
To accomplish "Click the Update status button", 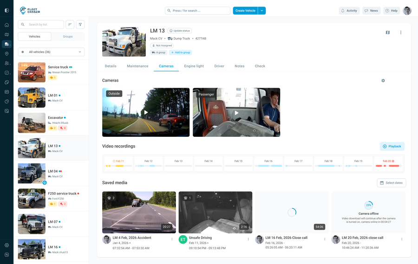I will click(180, 31).
